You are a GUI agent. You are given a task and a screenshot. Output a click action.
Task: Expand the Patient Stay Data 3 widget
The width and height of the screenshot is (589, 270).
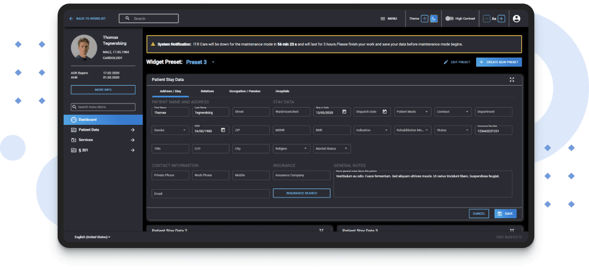click(512, 230)
